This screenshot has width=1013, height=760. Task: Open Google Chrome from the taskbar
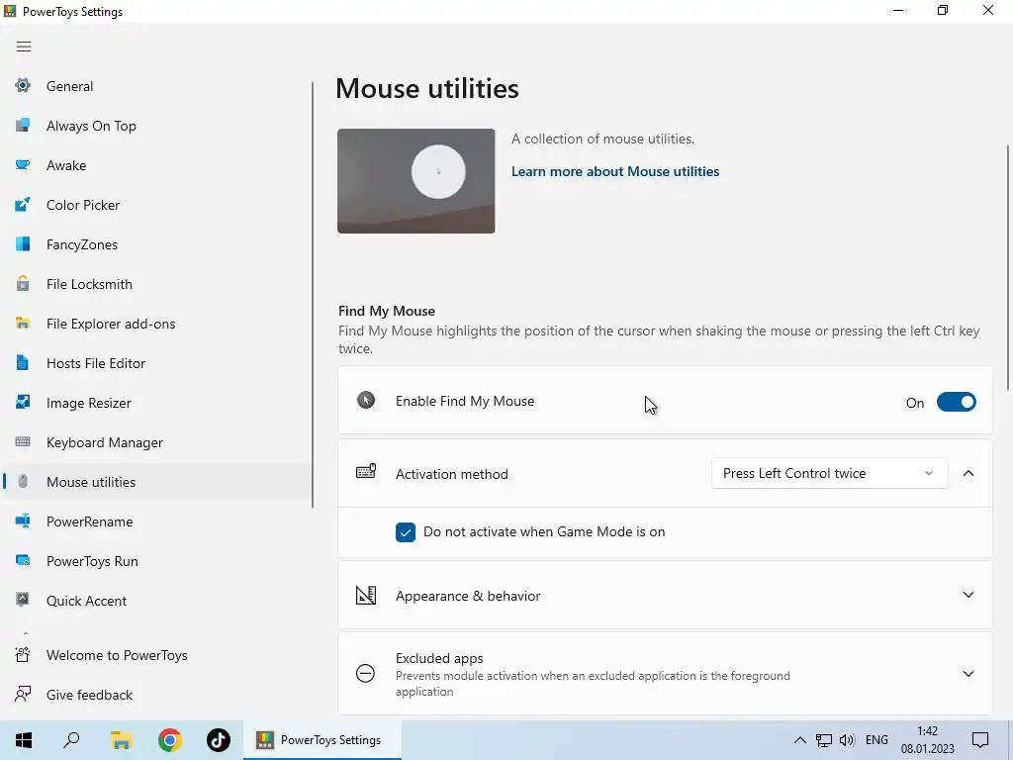[170, 740]
